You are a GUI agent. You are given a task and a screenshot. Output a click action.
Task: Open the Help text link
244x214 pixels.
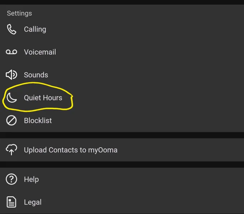click(31, 179)
